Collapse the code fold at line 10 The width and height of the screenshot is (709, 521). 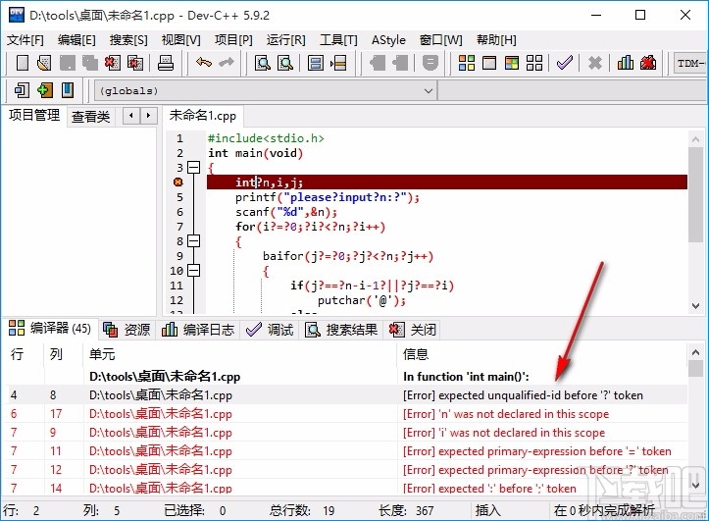193,271
